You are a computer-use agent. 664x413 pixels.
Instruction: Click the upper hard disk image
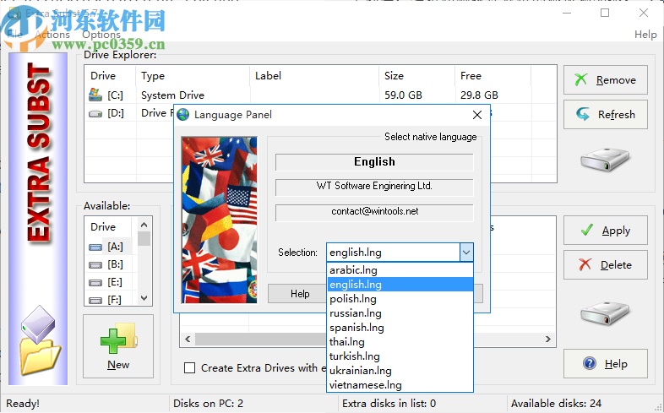tap(605, 160)
